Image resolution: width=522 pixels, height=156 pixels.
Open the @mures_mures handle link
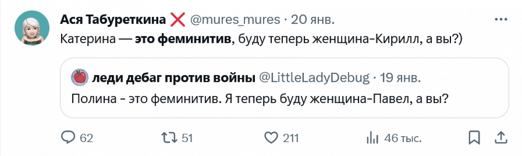(x=235, y=20)
